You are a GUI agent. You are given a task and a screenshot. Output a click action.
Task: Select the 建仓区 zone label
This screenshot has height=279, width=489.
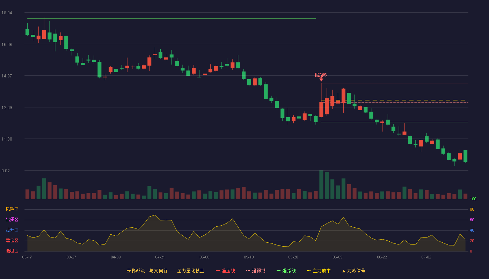click(12, 241)
